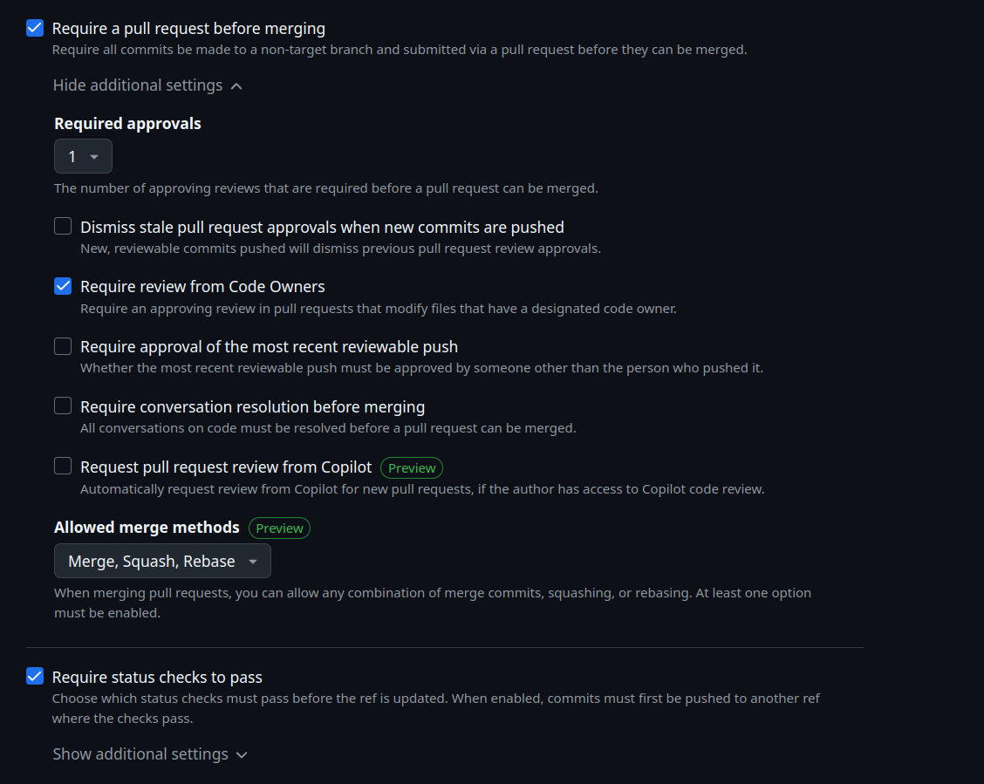
Task: Click the Preview badge beside Allowed merge methods
Action: (279, 528)
